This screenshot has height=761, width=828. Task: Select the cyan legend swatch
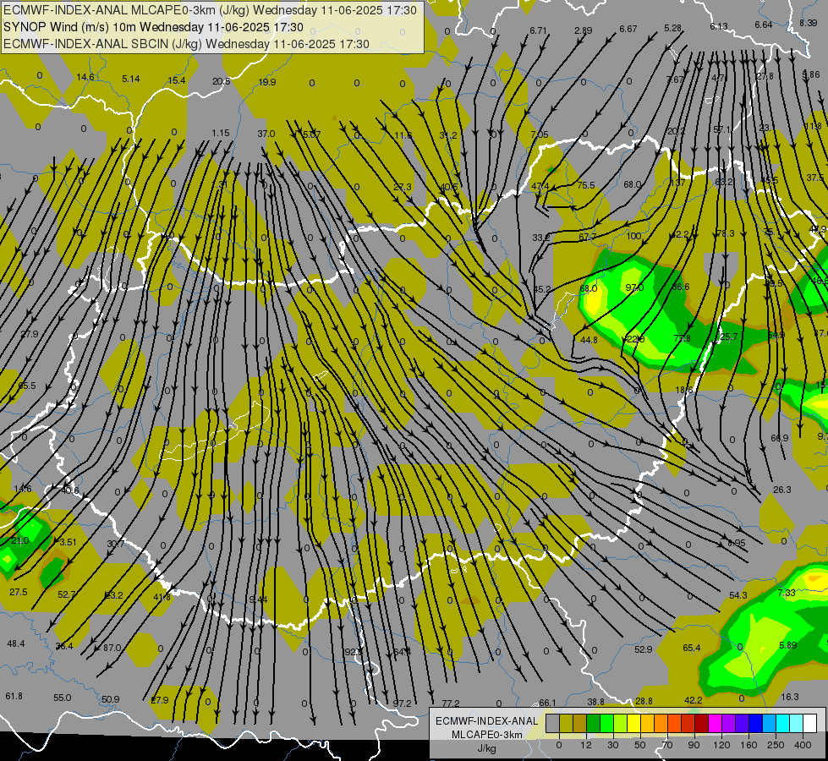tap(783, 723)
